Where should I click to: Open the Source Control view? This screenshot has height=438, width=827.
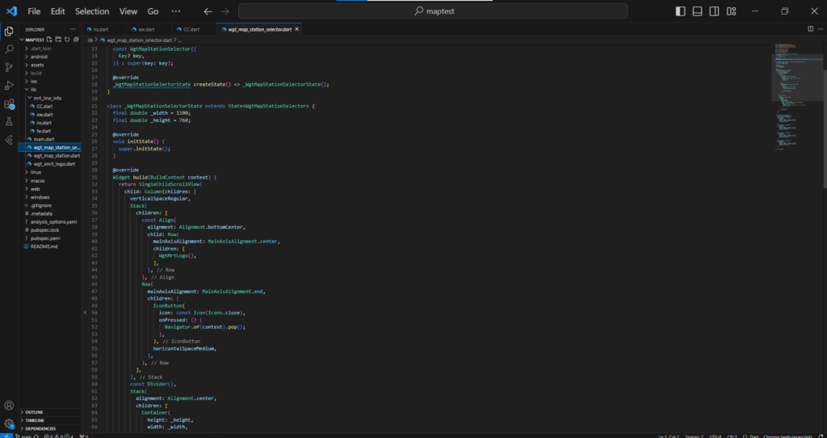(x=10, y=67)
